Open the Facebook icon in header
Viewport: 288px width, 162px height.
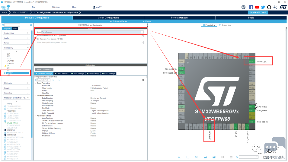[x=251, y=7]
